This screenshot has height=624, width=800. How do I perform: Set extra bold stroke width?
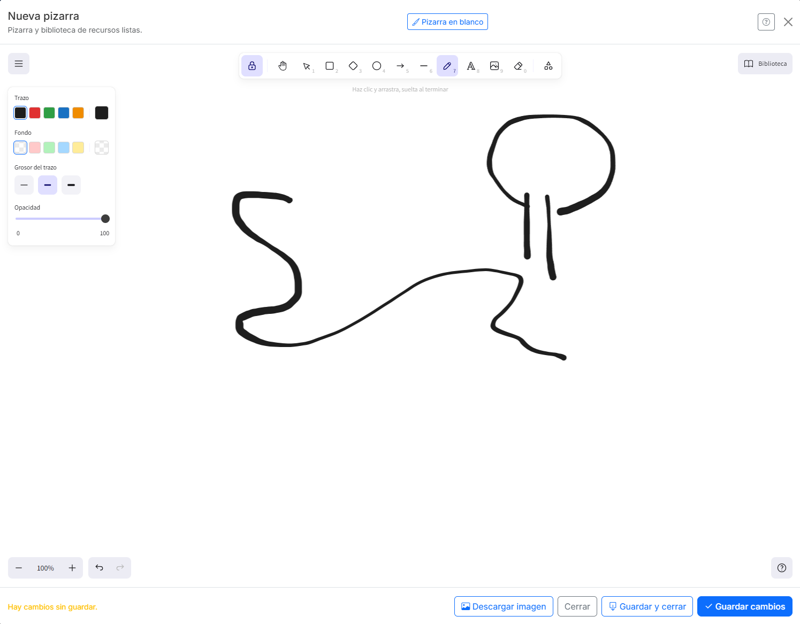point(71,185)
